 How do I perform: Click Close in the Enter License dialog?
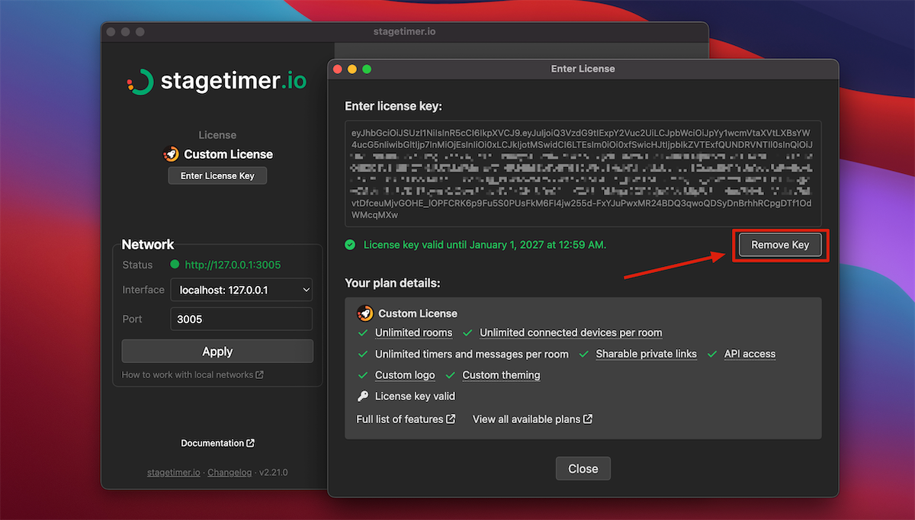[x=583, y=468]
